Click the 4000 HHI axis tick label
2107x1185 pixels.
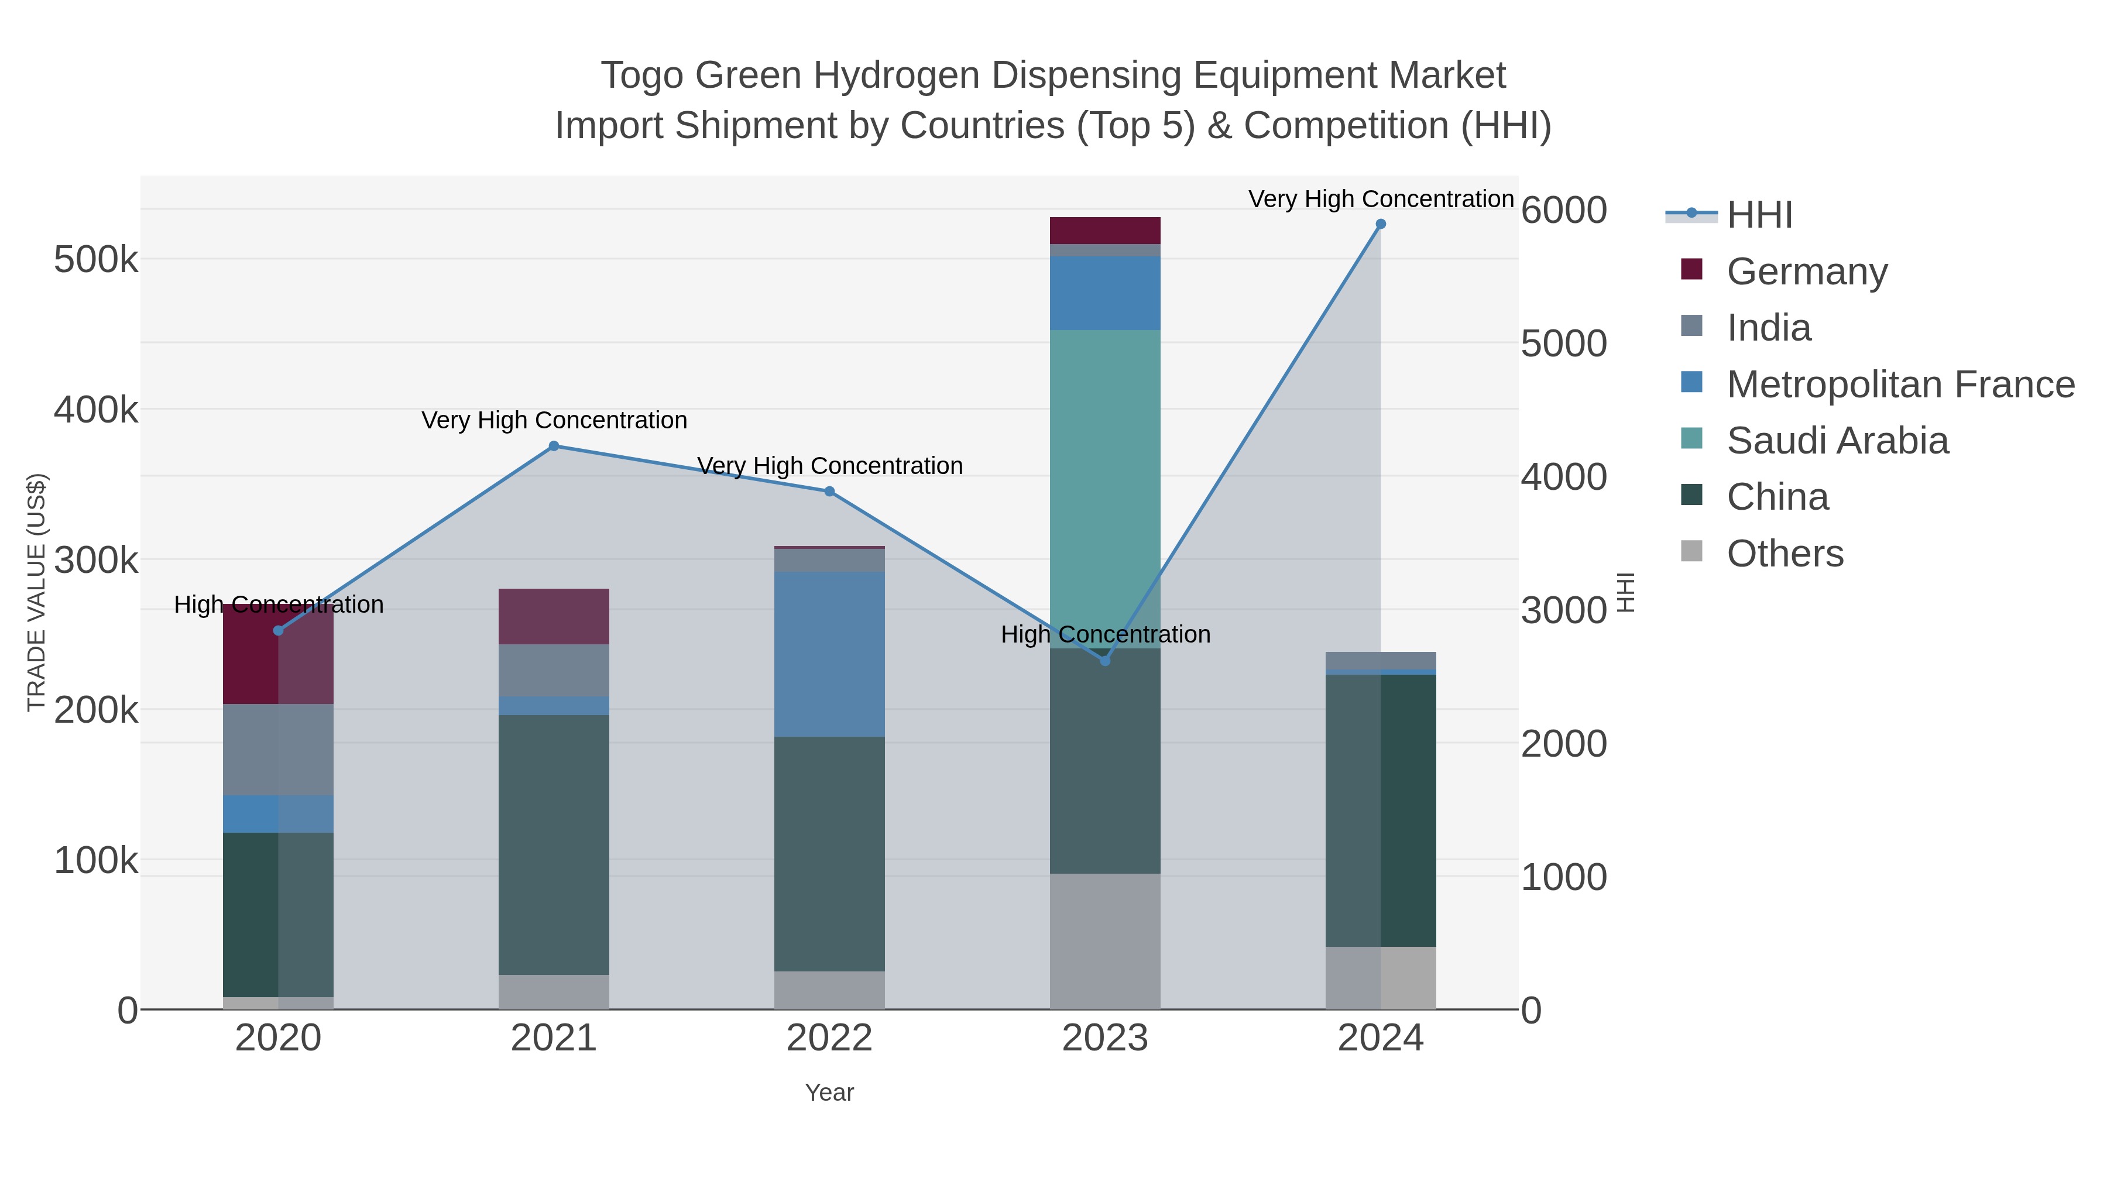pos(1564,477)
